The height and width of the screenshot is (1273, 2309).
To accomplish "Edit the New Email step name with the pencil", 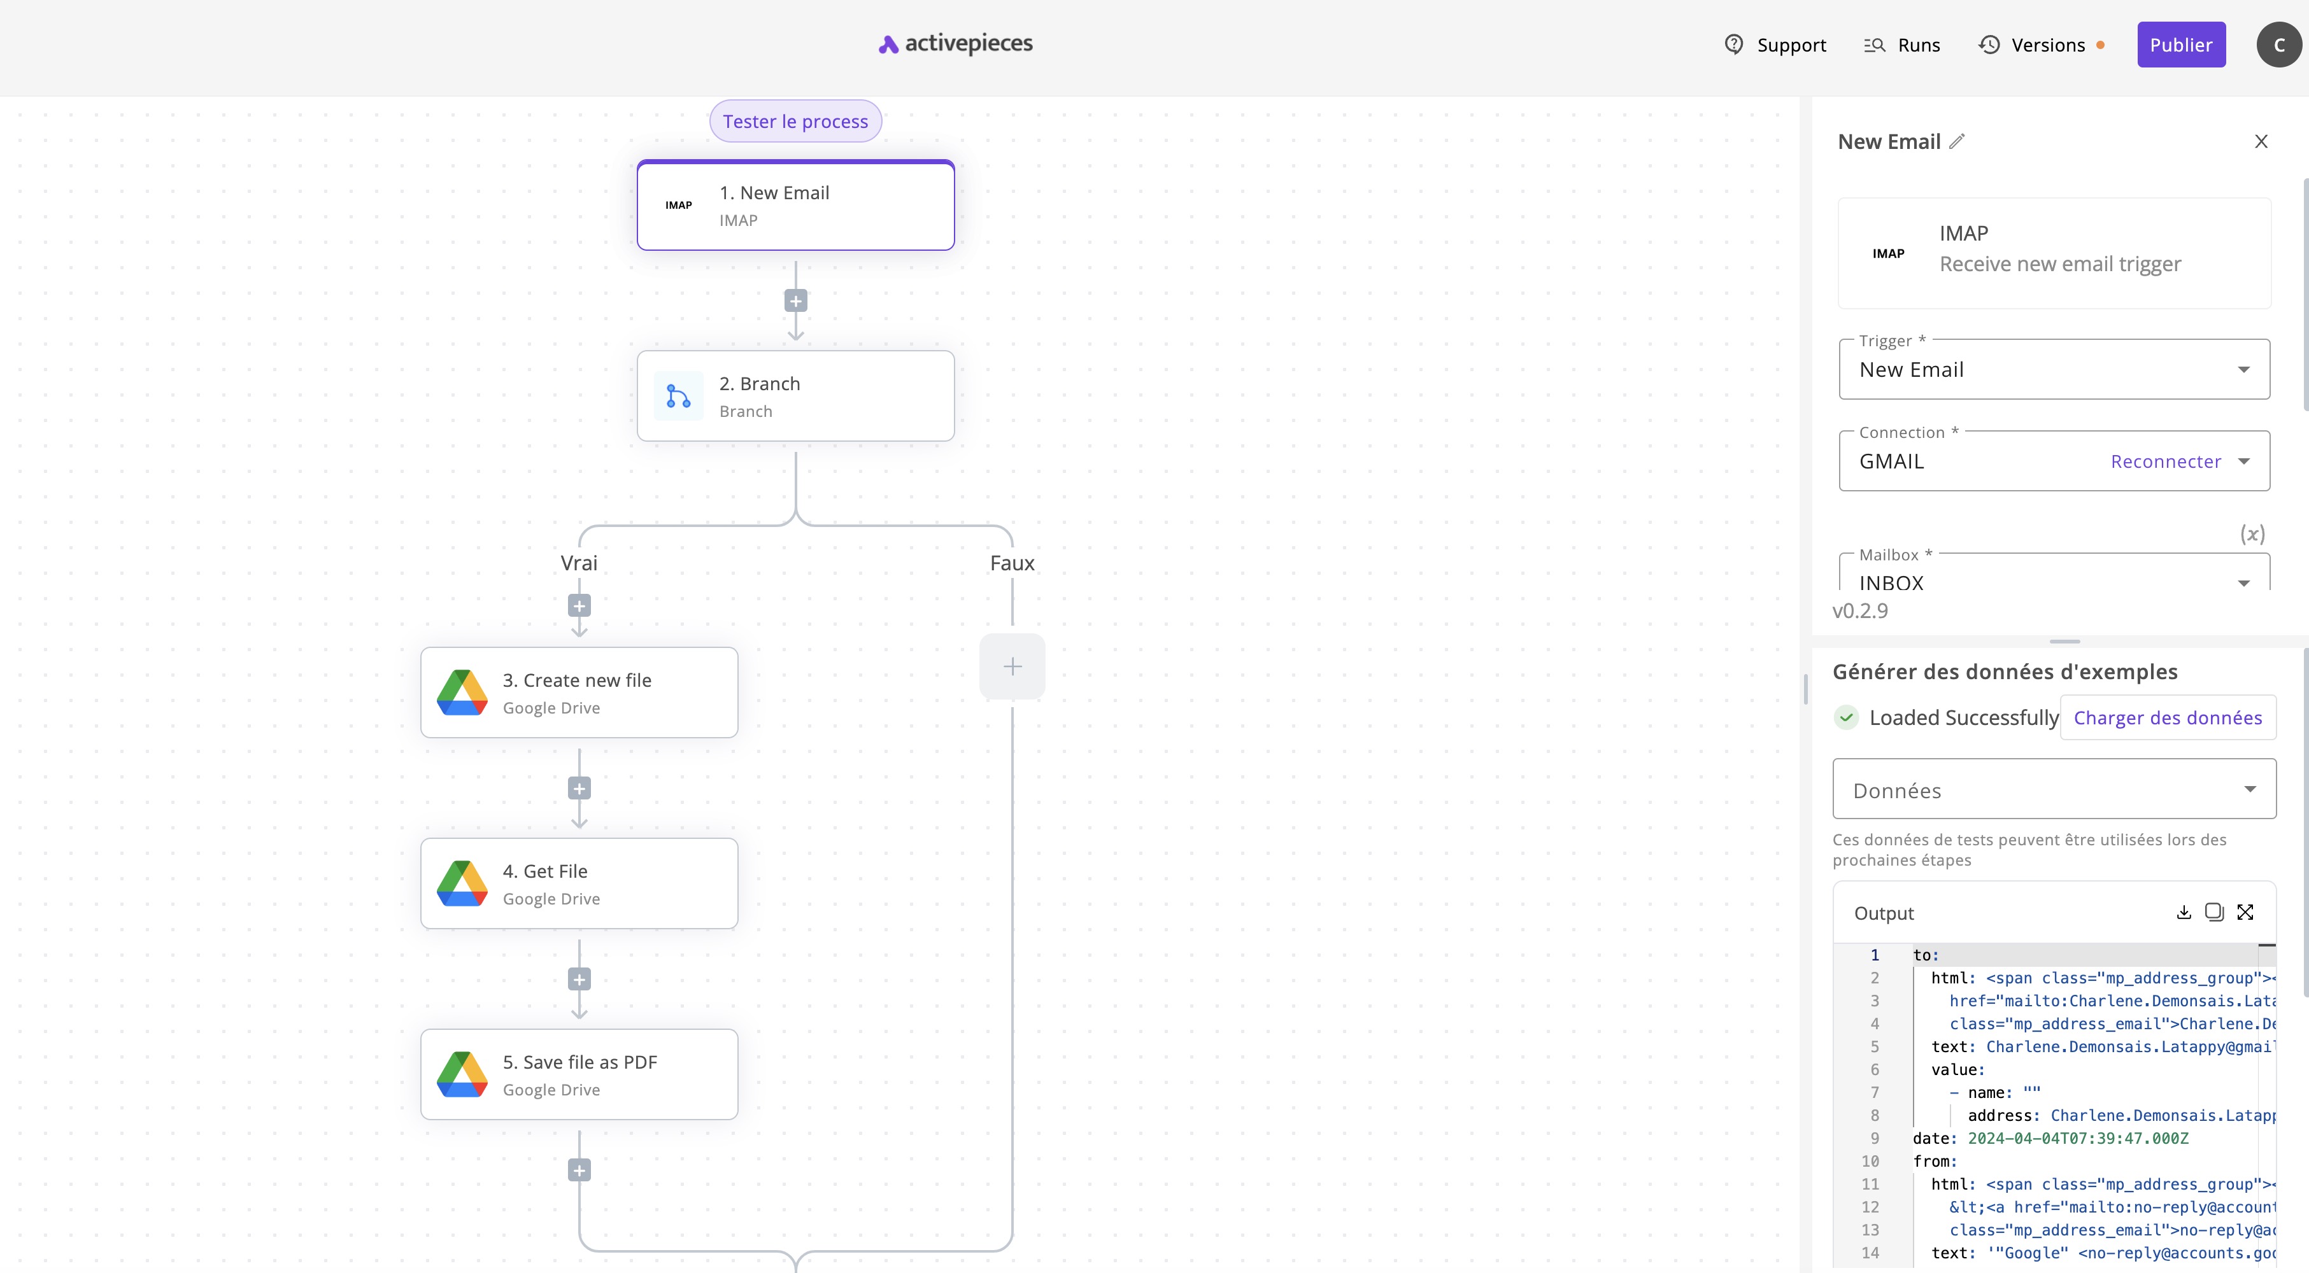I will coord(1957,141).
